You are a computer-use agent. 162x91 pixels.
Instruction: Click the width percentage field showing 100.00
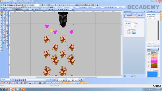[x=76, y=79]
